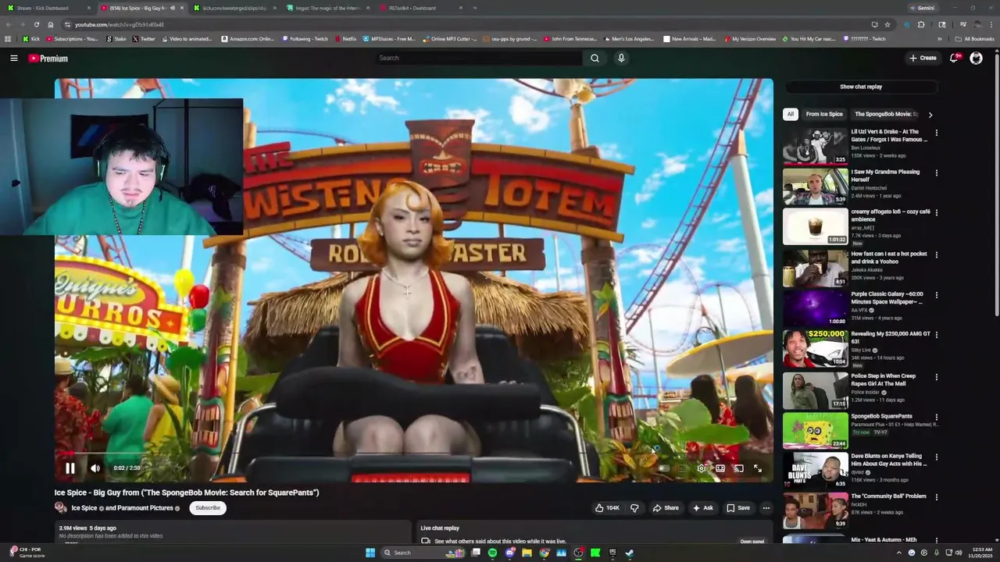Open menu for hot pocket Yoohoo video
The height and width of the screenshot is (562, 1000).
coord(936,254)
